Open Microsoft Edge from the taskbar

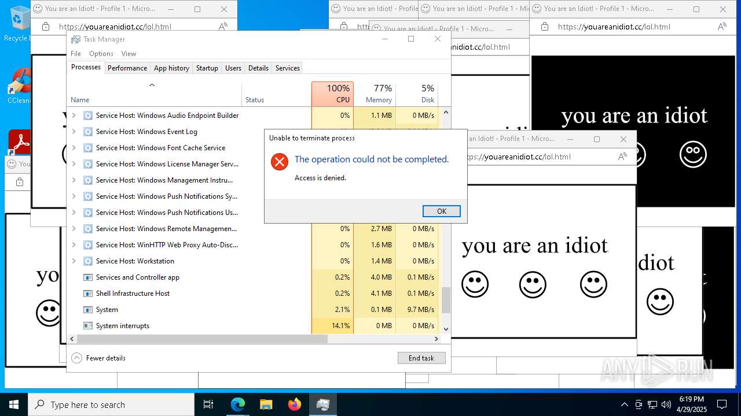238,404
